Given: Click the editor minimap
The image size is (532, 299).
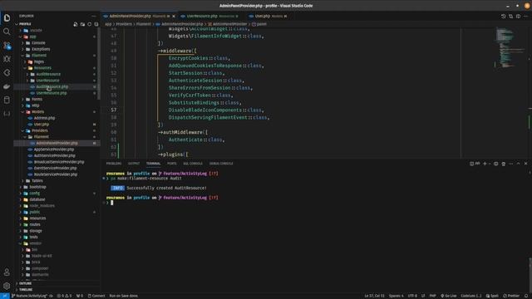Looking at the screenshot, I should click(x=510, y=47).
